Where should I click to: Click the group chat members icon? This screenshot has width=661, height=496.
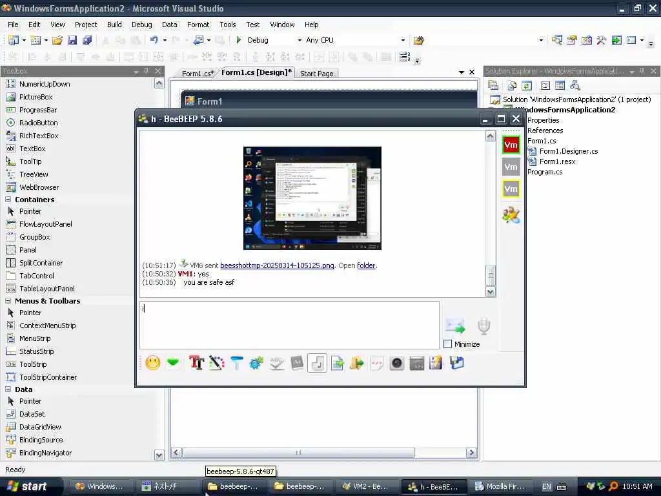(x=511, y=215)
